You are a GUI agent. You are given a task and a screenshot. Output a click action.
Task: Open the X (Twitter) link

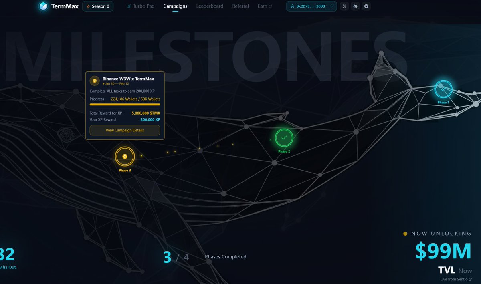(x=344, y=6)
